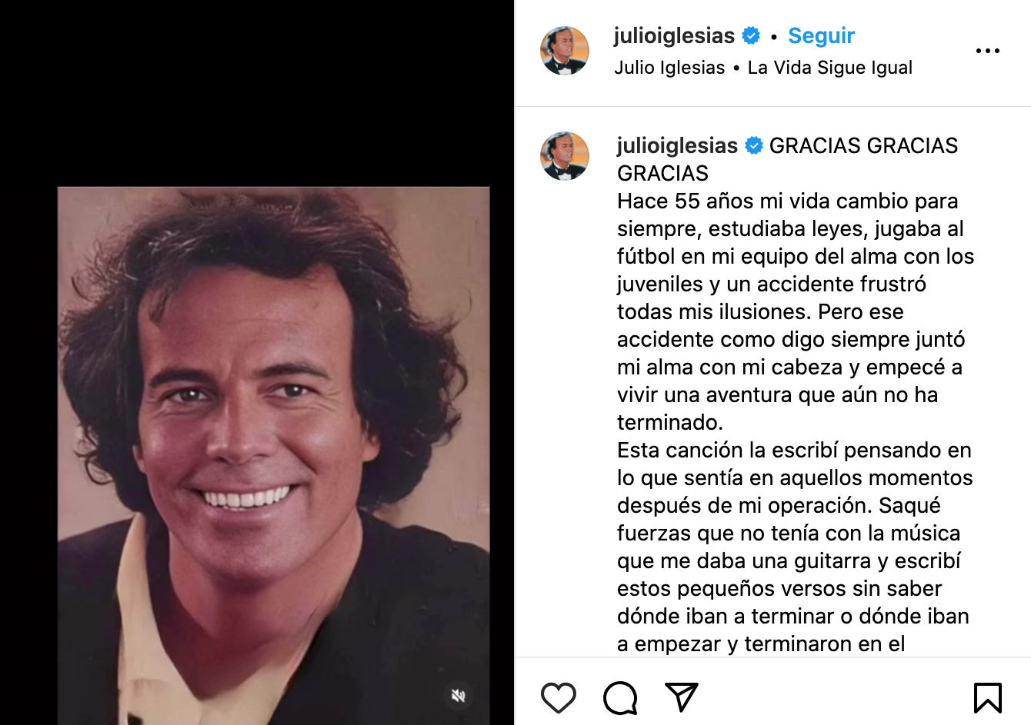Click the julioiglesias username in the caption
The height and width of the screenshot is (725, 1031).
point(677,145)
